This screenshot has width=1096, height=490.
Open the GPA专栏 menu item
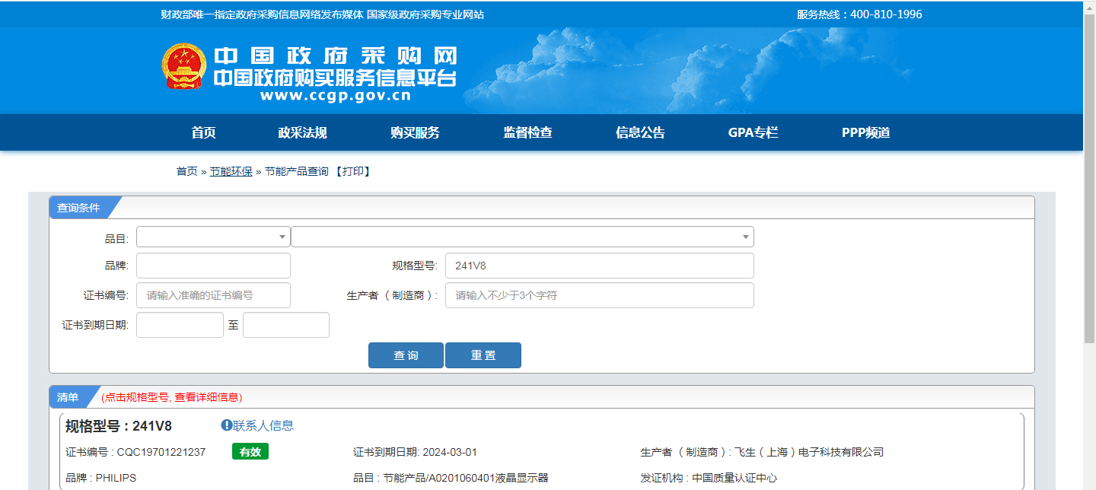(753, 132)
